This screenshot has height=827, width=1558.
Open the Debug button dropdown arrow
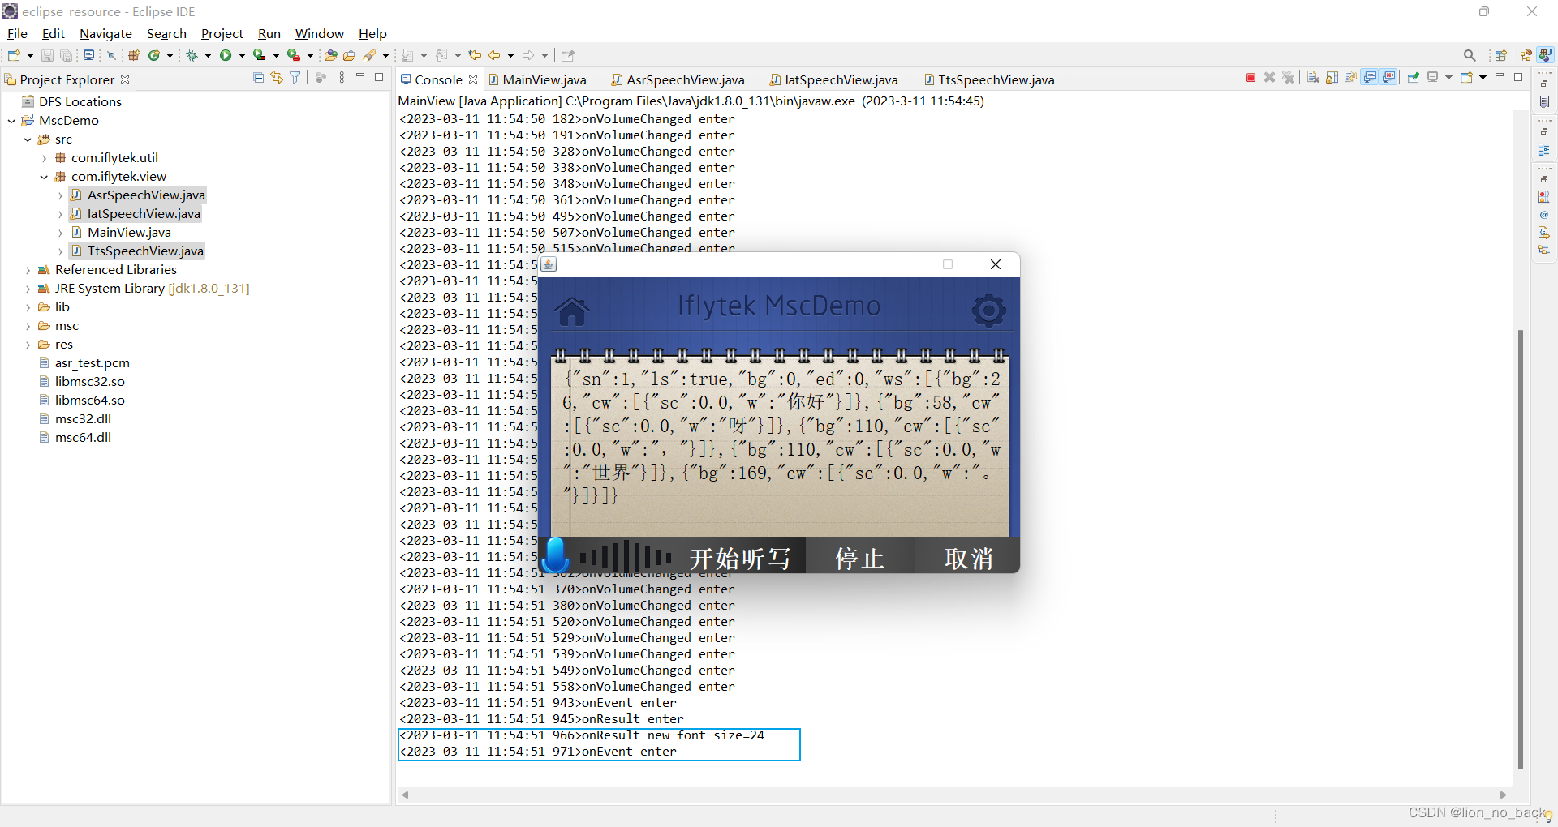point(208,55)
